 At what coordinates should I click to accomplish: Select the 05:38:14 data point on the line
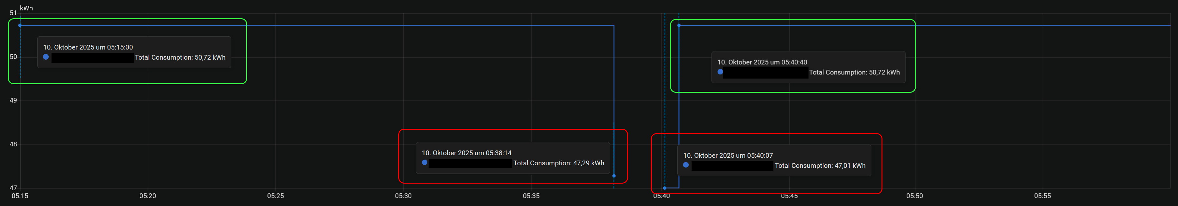[614, 176]
